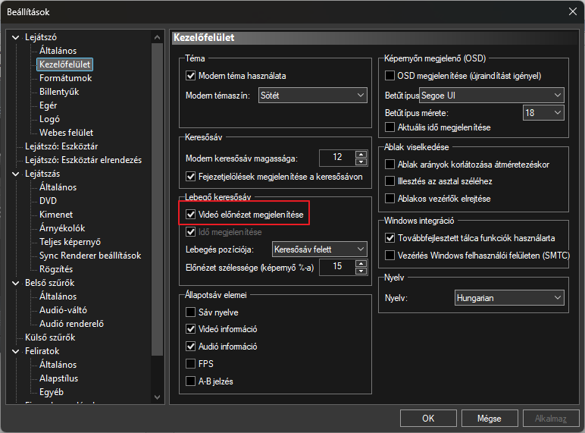Open Audió renderelő settings page
The width and height of the screenshot is (585, 433).
point(72,324)
